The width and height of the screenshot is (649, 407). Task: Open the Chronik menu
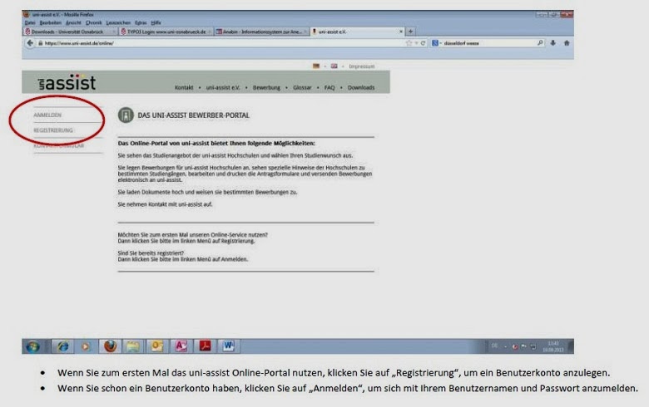click(93, 22)
